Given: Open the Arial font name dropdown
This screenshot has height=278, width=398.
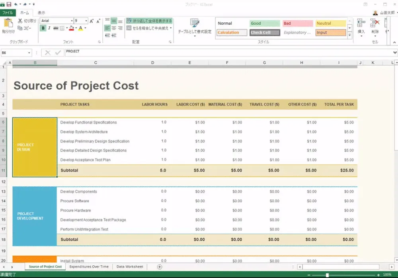Looking at the screenshot, I should coord(72,21).
